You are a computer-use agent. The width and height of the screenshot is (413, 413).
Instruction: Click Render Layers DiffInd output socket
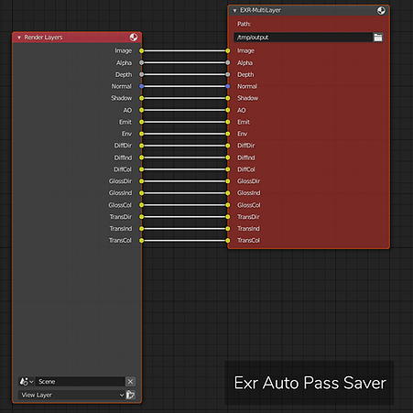coord(141,158)
